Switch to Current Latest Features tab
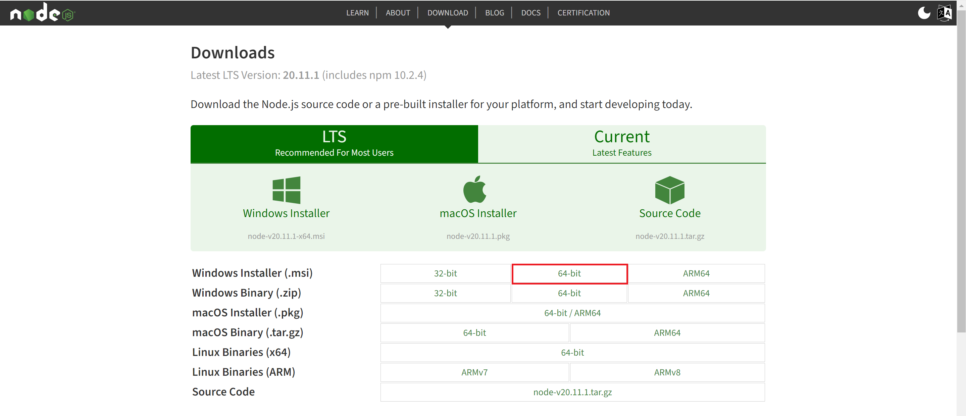Image resolution: width=966 pixels, height=416 pixels. click(621, 144)
